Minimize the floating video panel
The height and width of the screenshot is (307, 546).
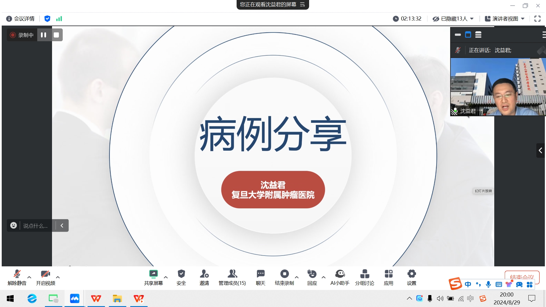click(458, 35)
